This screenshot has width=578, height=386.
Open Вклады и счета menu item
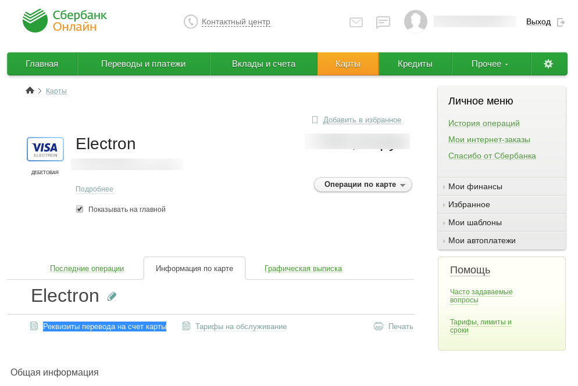(x=263, y=64)
